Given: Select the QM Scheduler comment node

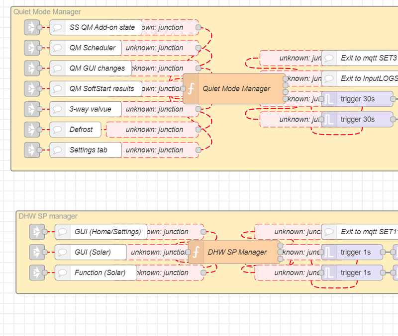Looking at the screenshot, I should (x=86, y=48).
